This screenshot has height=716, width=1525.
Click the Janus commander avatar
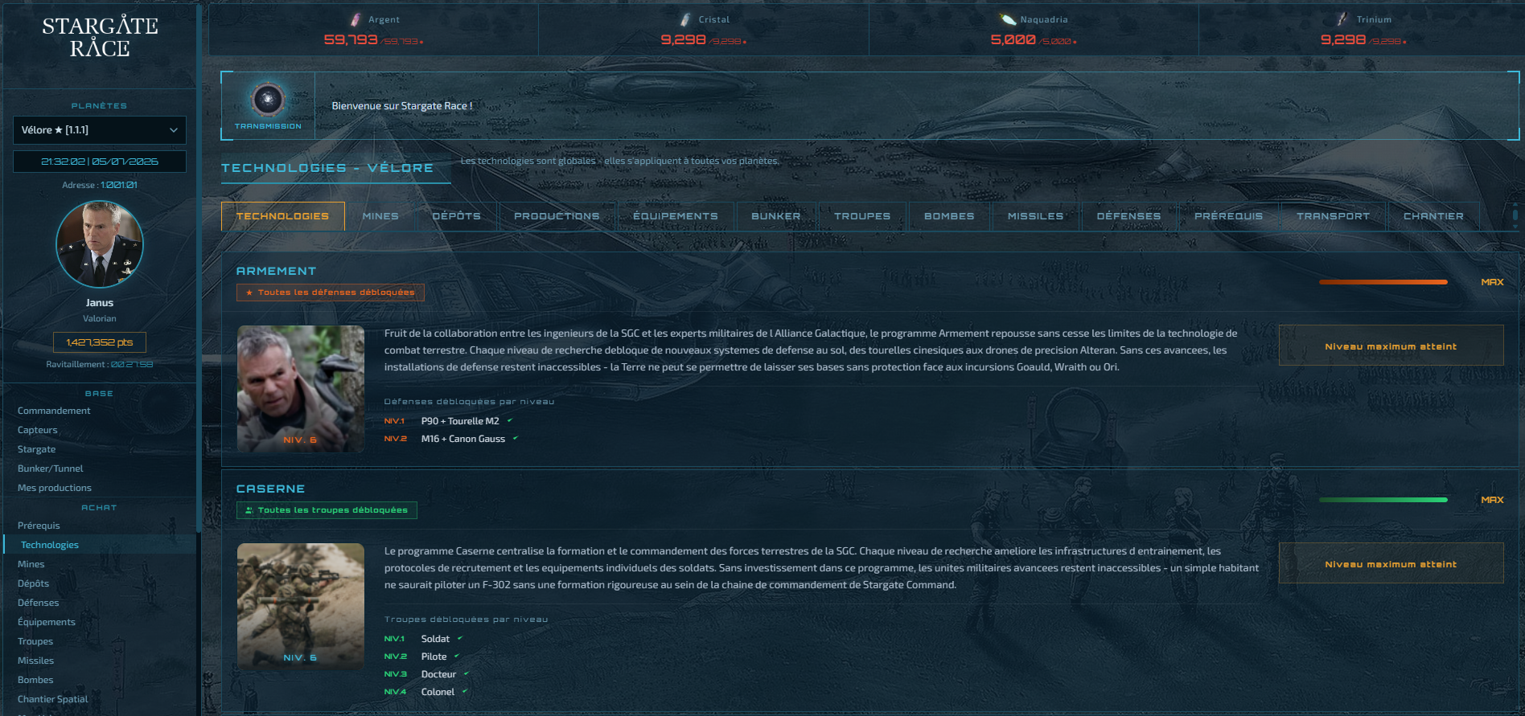pos(100,244)
